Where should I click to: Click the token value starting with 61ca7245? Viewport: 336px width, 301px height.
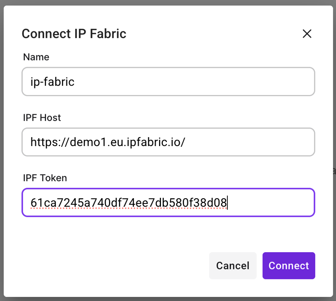pyautogui.click(x=128, y=203)
